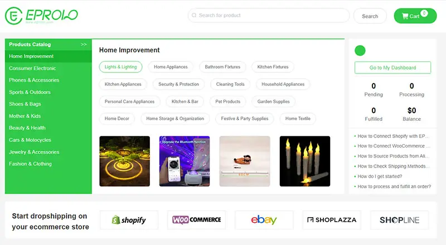Open the Shopify store logo tile
Image resolution: width=446 pixels, height=245 pixels.
click(x=129, y=220)
